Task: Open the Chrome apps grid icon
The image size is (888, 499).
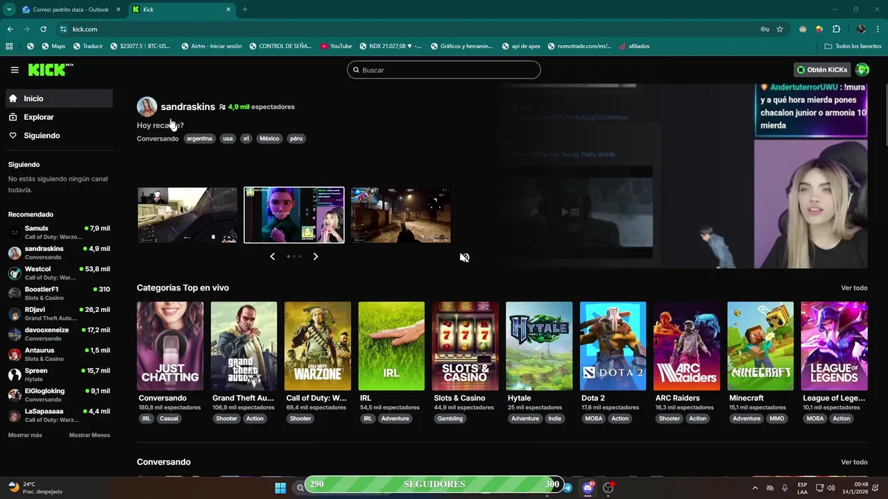Action: click(9, 46)
